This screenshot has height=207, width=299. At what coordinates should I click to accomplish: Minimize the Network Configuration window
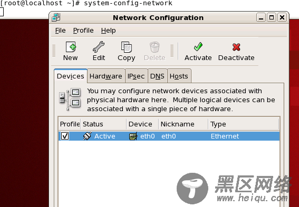pos(261,18)
